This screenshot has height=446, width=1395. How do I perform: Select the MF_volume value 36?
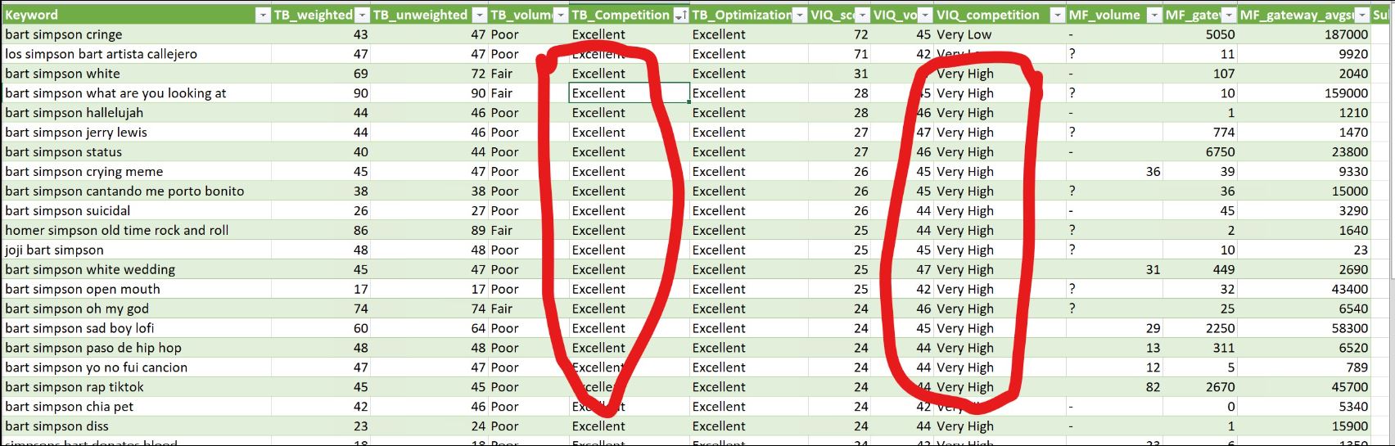click(1114, 172)
